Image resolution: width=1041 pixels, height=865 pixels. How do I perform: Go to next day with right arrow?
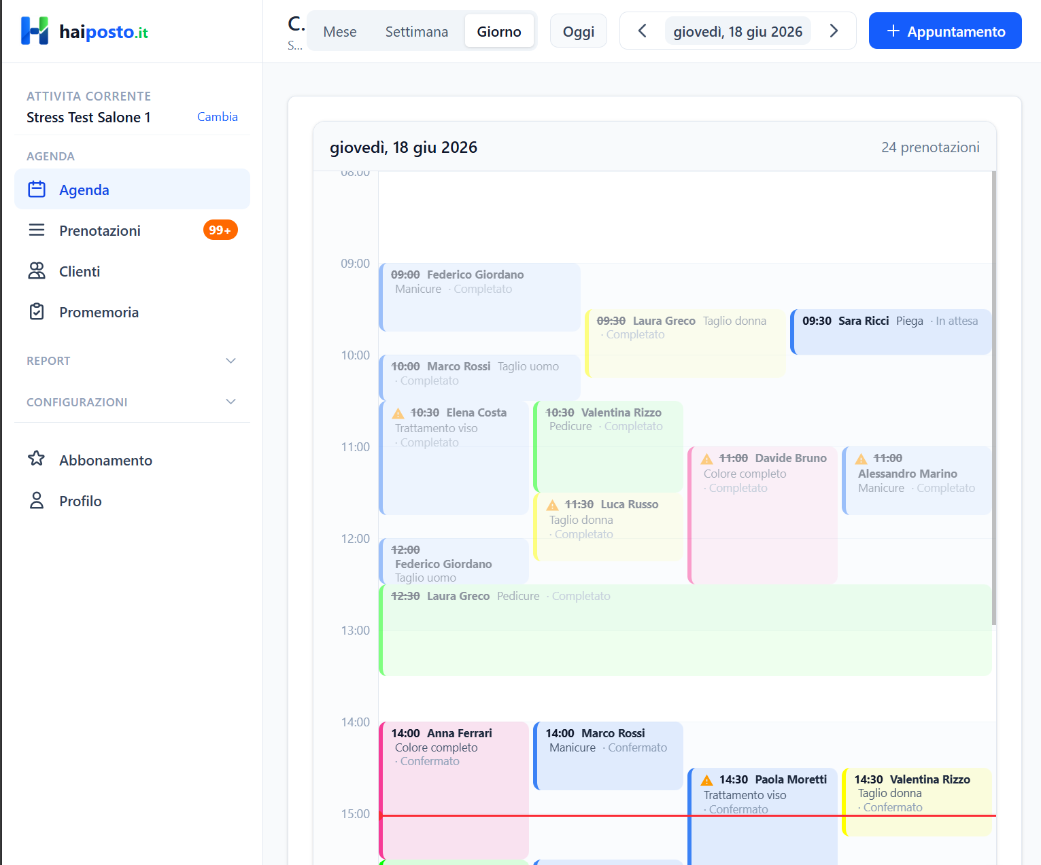pos(834,31)
